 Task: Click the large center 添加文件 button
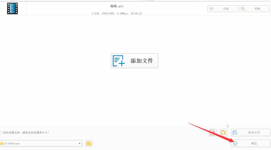coord(134,61)
